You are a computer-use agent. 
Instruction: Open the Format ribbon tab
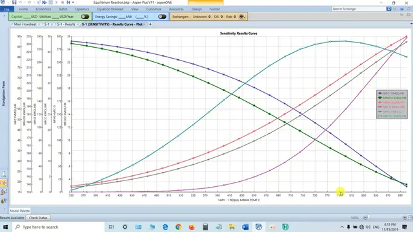[x=215, y=9]
